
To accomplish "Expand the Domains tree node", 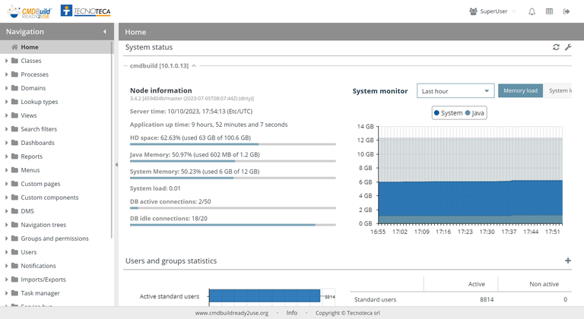I will point(6,88).
